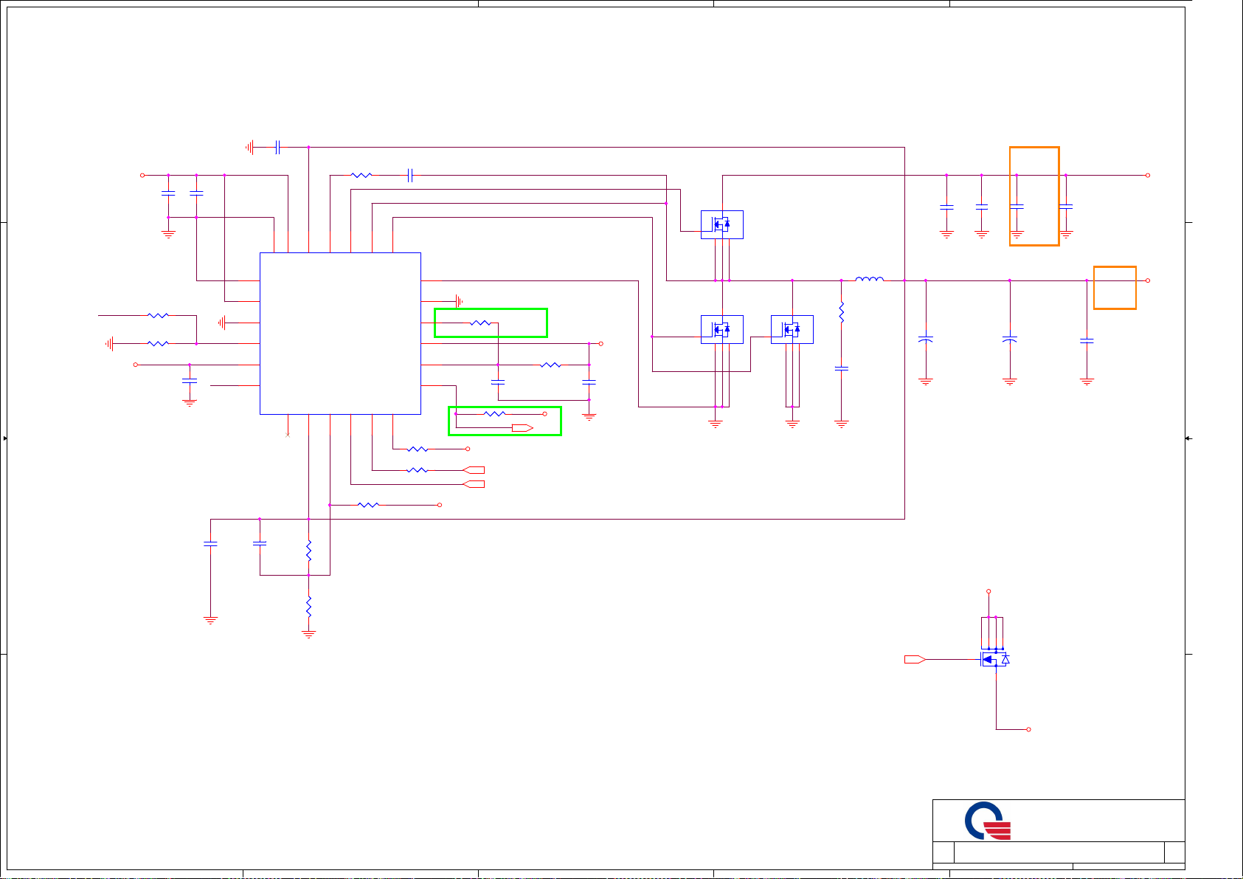The width and height of the screenshot is (1243, 879).
Task: Select the capacitor below the snubber resistor
Action: point(841,368)
